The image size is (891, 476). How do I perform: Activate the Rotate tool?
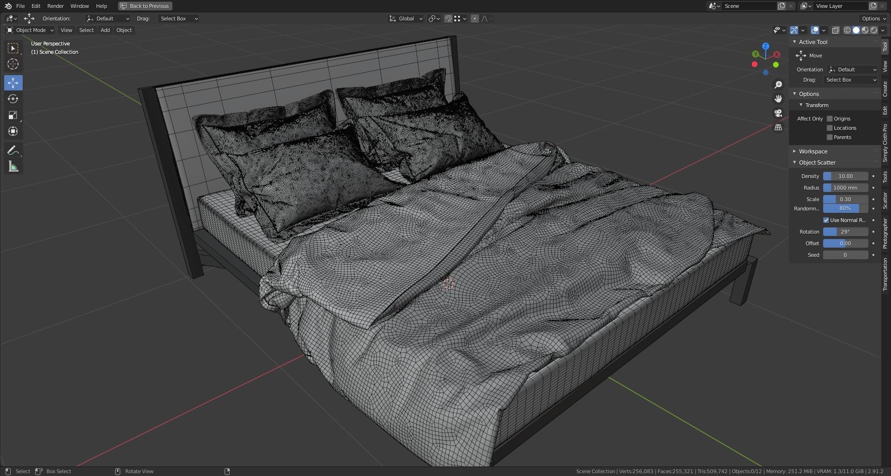tap(13, 99)
